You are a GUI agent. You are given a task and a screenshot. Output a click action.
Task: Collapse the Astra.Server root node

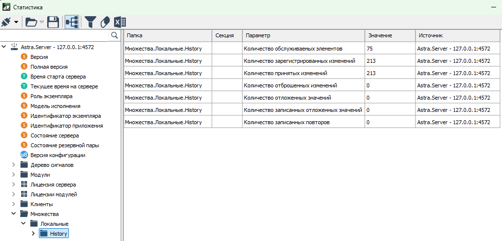4,47
